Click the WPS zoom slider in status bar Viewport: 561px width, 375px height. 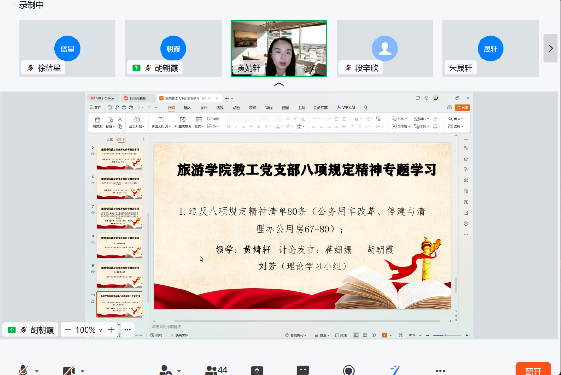point(445,335)
